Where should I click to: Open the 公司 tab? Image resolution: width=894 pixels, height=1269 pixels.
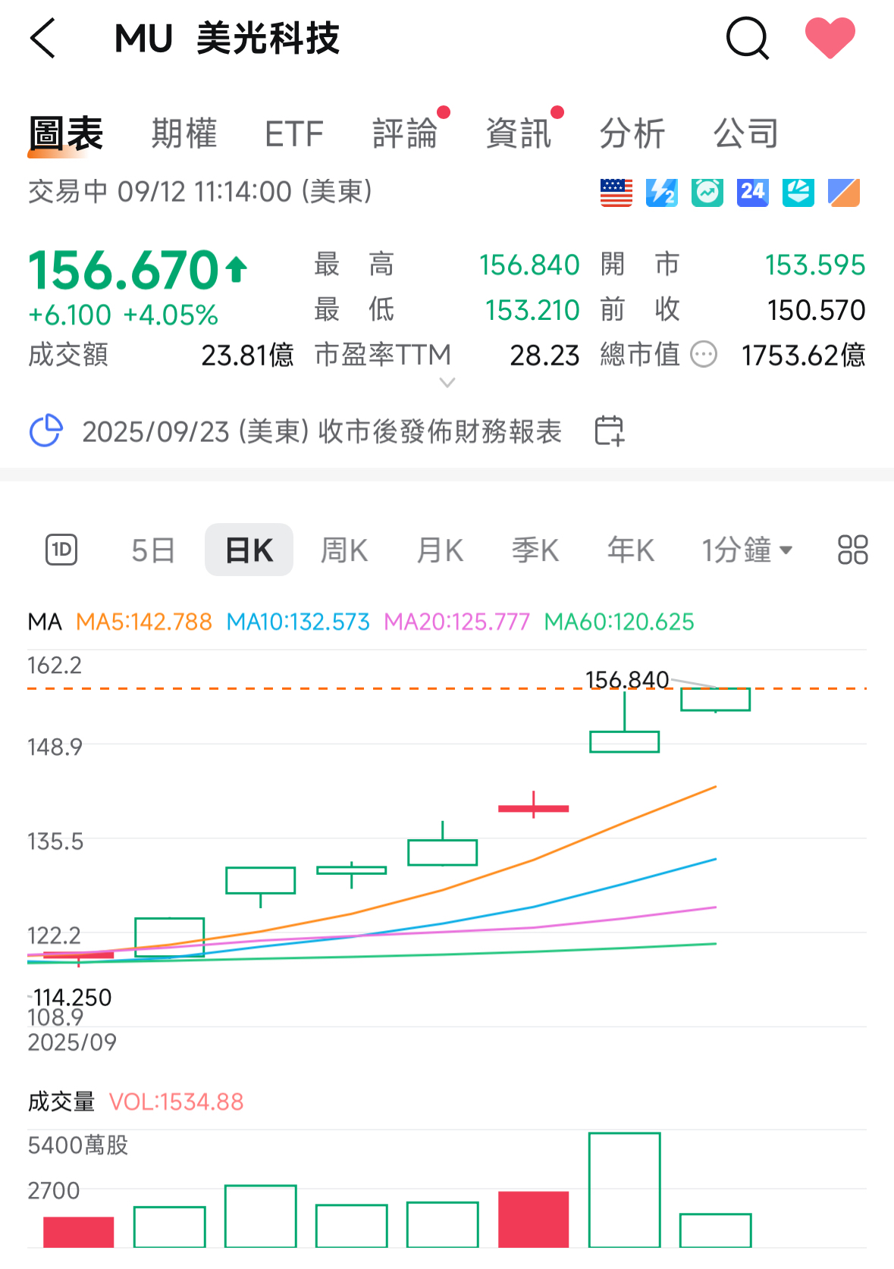746,134
